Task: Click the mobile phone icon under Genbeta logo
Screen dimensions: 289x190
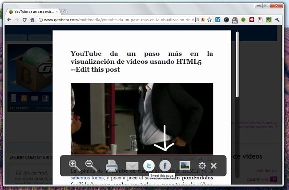Action: 13,98
